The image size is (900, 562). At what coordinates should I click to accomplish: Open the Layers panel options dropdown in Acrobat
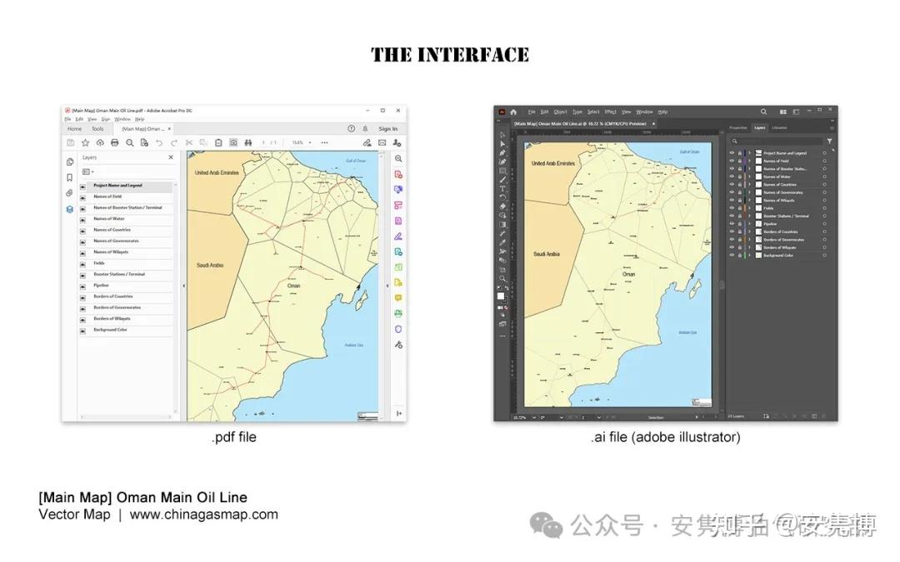(87, 171)
